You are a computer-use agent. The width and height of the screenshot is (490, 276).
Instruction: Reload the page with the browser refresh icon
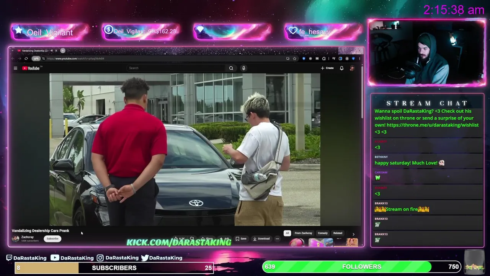click(x=26, y=58)
